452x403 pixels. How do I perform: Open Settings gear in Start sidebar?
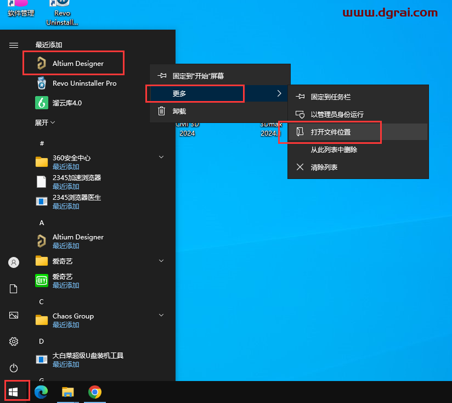click(x=13, y=342)
